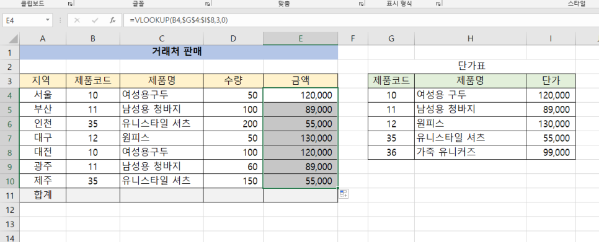Open the Number Format (표시 형식) dialog launcher
599x242 pixels.
click(438, 4)
